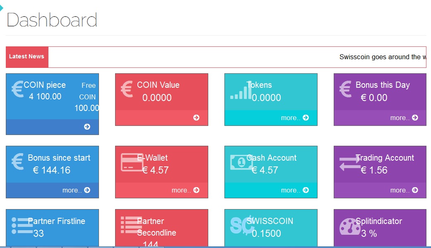
Task: Click the Dashboard page heading
Action: click(x=52, y=20)
